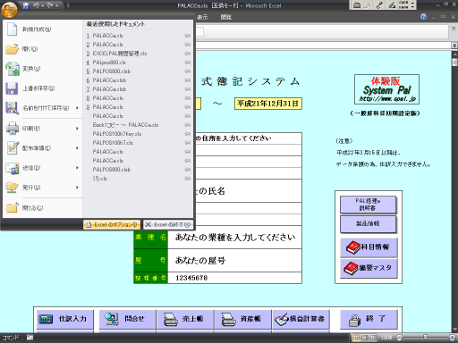458x343 pixels.
Task: Open 売上帳 printer button
Action: pyautogui.click(x=185, y=319)
